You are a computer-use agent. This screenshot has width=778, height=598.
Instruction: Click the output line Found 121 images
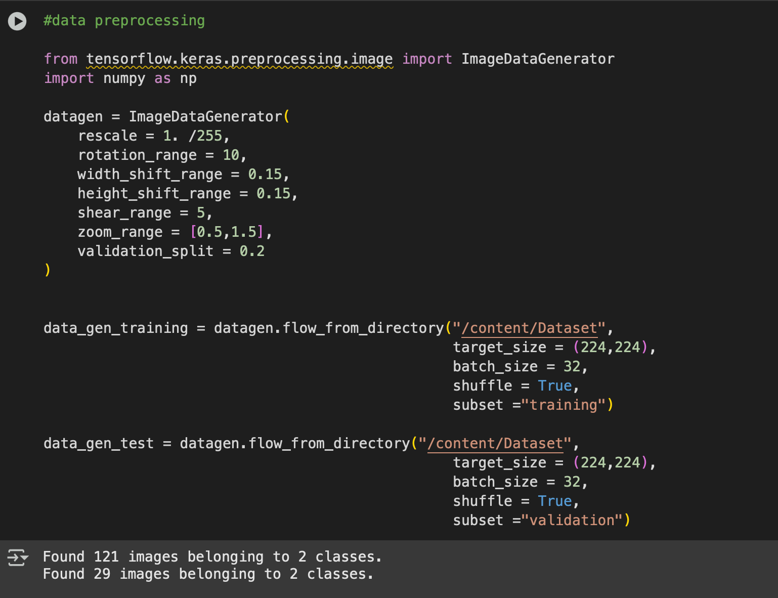pos(212,557)
